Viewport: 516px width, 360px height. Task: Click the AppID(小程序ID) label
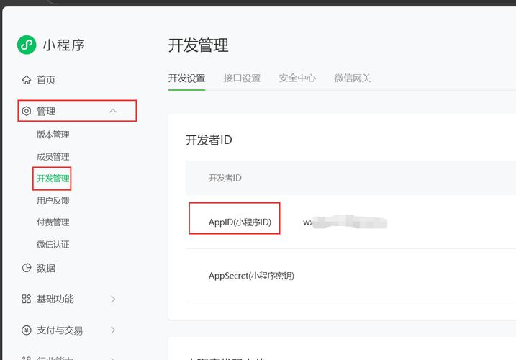[x=240, y=222]
